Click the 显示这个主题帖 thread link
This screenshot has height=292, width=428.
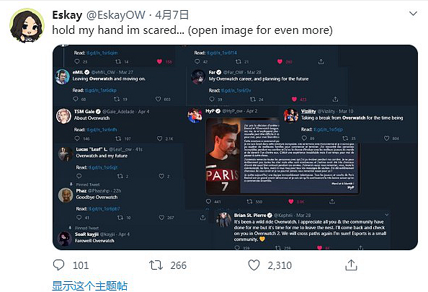[90, 286]
